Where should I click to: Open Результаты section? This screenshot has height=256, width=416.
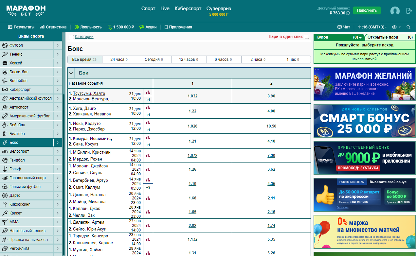21,27
